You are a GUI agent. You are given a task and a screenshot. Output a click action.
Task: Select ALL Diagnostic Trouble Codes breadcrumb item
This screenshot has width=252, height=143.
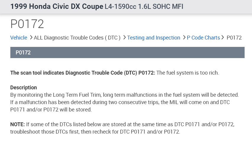click(x=77, y=38)
